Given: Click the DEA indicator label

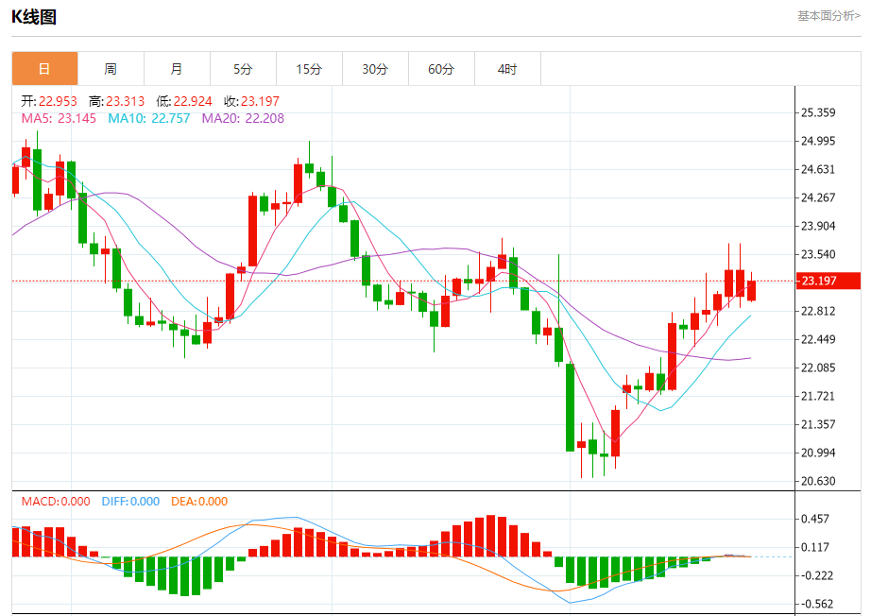Looking at the screenshot, I should click(x=199, y=502).
